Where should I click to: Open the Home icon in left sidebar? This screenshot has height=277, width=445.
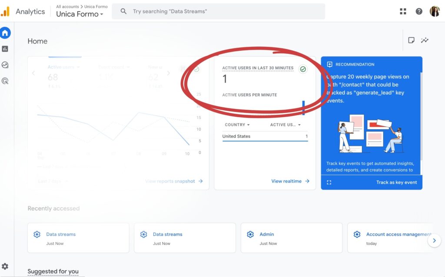coord(5,33)
